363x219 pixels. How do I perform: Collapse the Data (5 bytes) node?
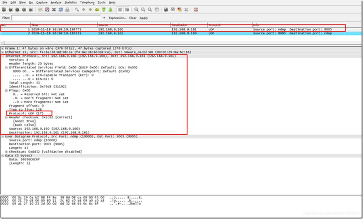pyautogui.click(x=2, y=156)
